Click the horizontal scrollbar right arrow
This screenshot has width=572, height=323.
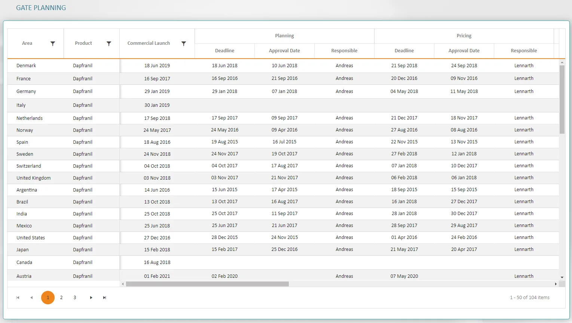tap(556, 284)
